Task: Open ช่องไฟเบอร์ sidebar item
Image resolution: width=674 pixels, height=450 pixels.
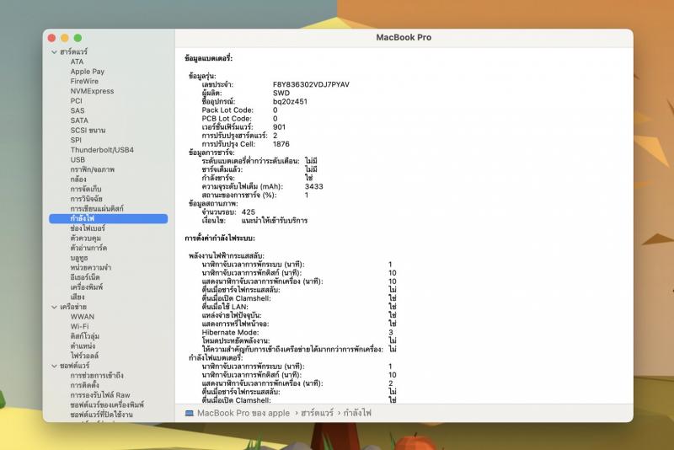Action: click(88, 228)
